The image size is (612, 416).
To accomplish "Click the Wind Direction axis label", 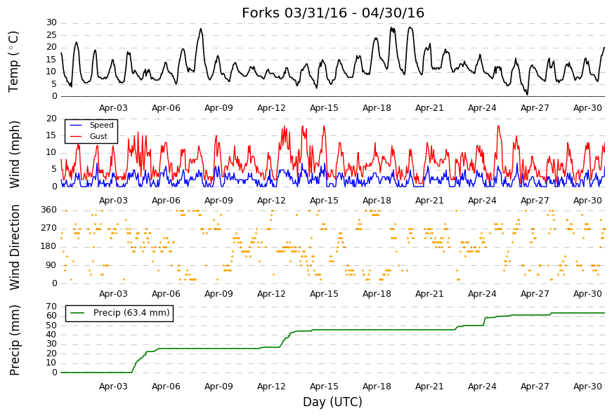I will click(x=14, y=248).
